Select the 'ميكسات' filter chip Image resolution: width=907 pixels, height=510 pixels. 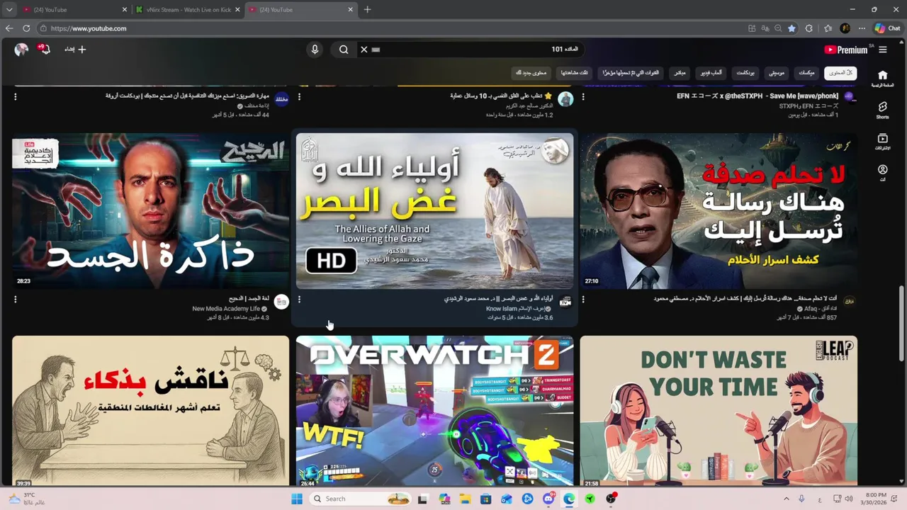[x=806, y=72]
